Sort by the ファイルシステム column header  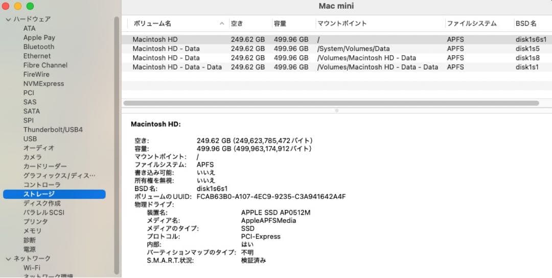[472, 24]
